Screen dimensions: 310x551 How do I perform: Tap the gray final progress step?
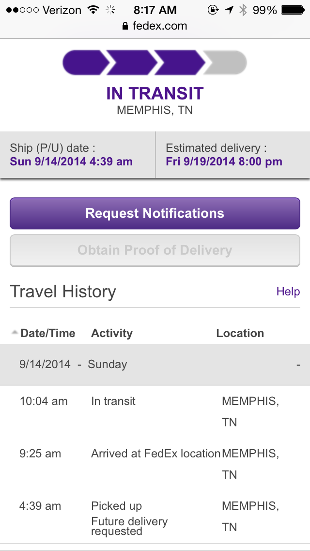[227, 63]
